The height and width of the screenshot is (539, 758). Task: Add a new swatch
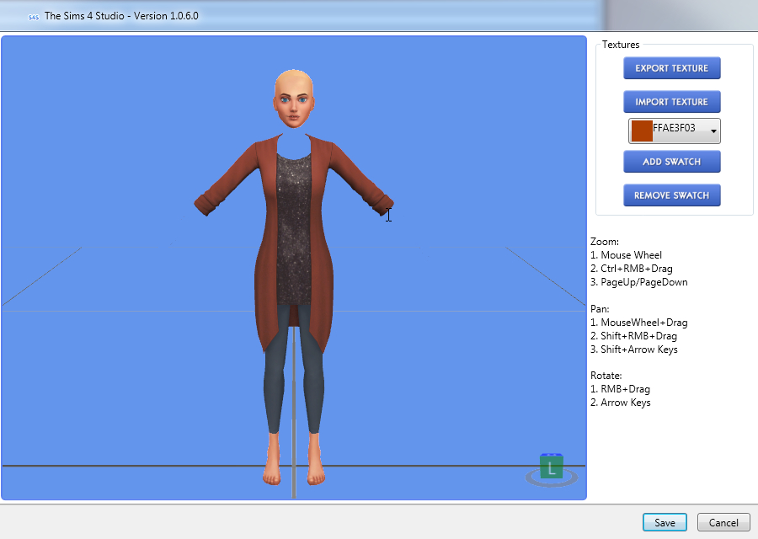672,162
